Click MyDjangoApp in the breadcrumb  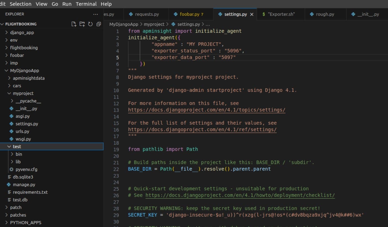pyautogui.click(x=124, y=24)
